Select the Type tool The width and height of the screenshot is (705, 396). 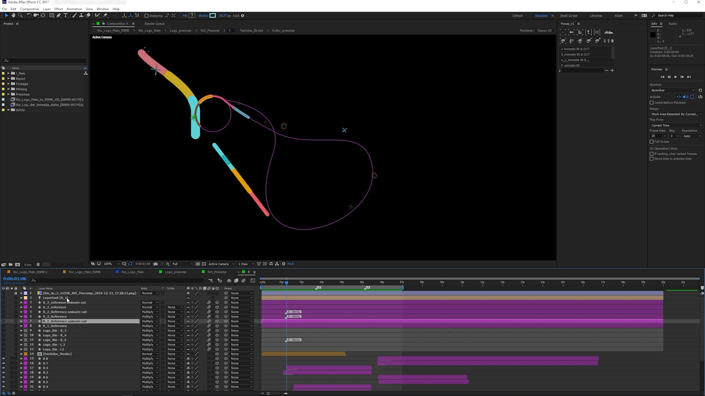66,15
